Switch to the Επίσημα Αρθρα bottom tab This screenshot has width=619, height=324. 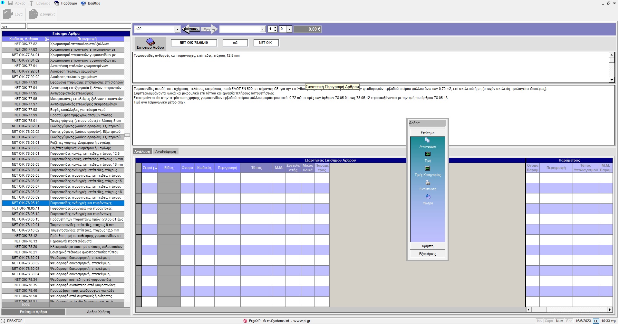pyautogui.click(x=34, y=312)
